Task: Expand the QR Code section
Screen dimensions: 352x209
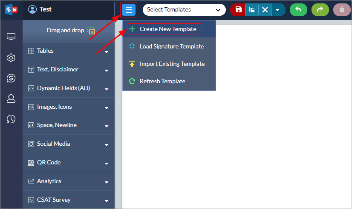Action: [68, 163]
